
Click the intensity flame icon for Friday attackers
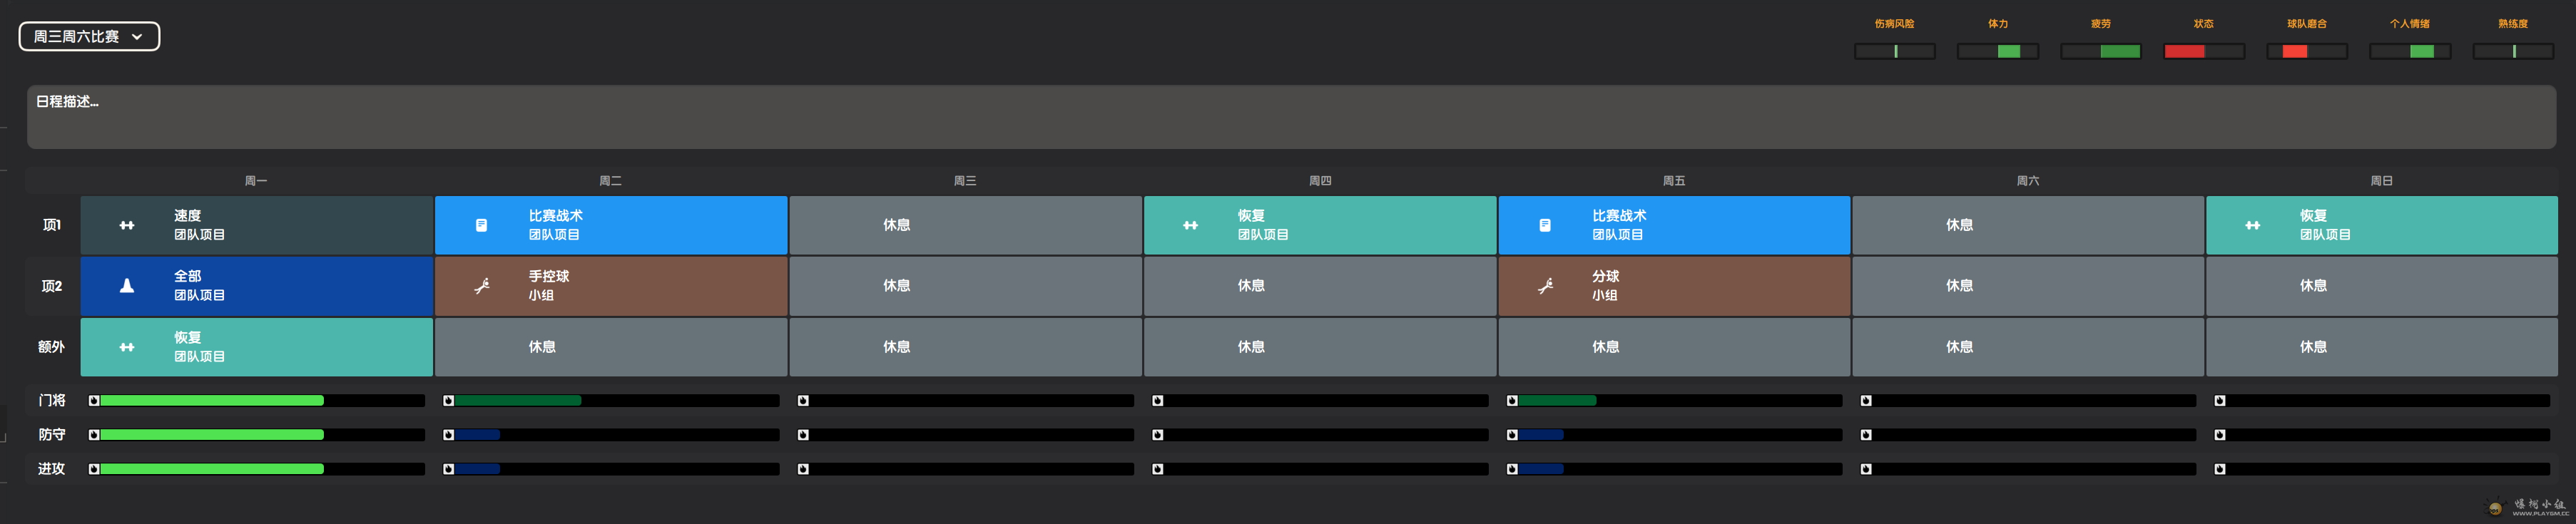tap(1512, 469)
